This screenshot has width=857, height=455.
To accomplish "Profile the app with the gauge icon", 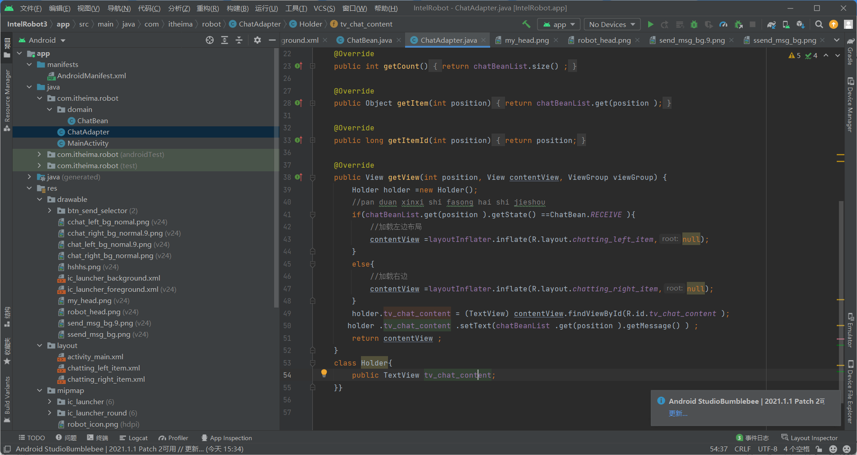I will [723, 25].
